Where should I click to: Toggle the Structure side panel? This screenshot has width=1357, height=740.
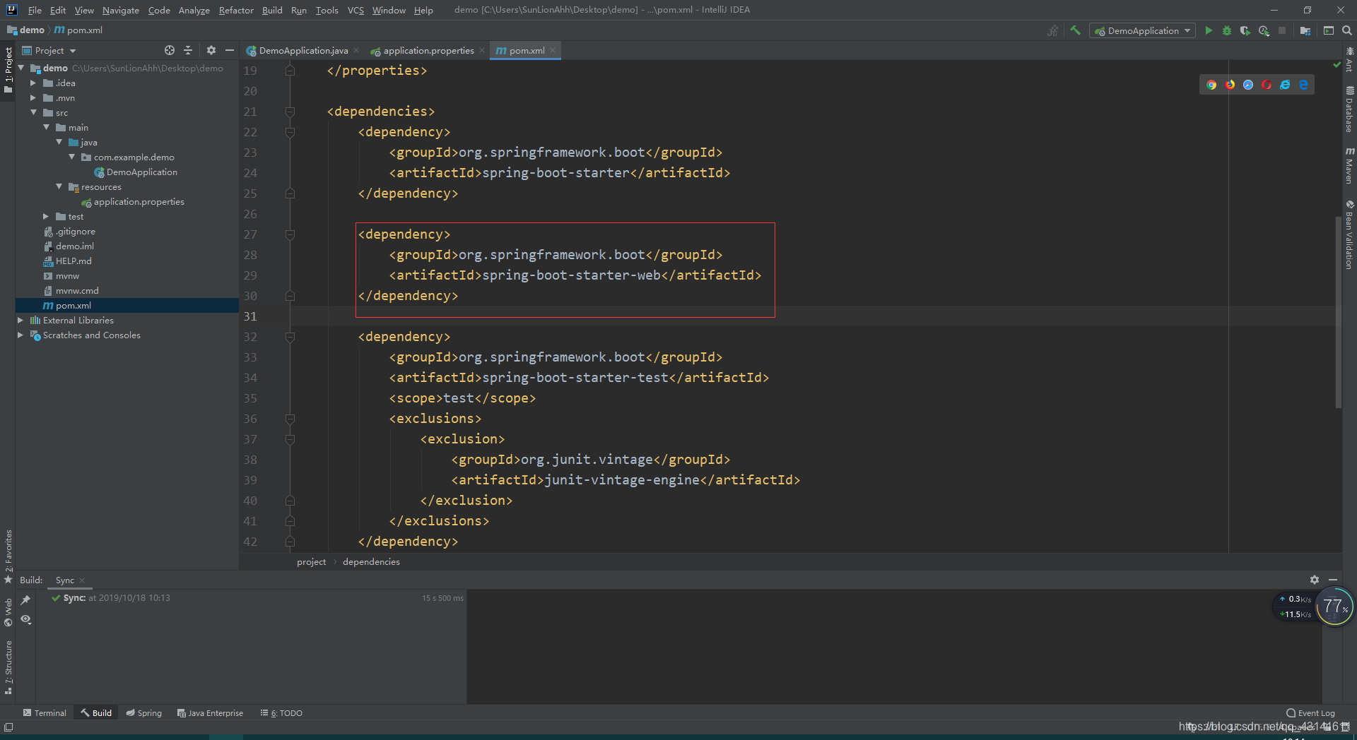(x=8, y=667)
